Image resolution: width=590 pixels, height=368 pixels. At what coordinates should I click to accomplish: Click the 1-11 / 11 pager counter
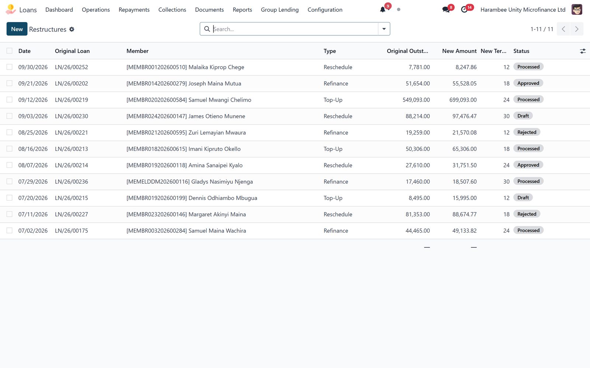542,29
